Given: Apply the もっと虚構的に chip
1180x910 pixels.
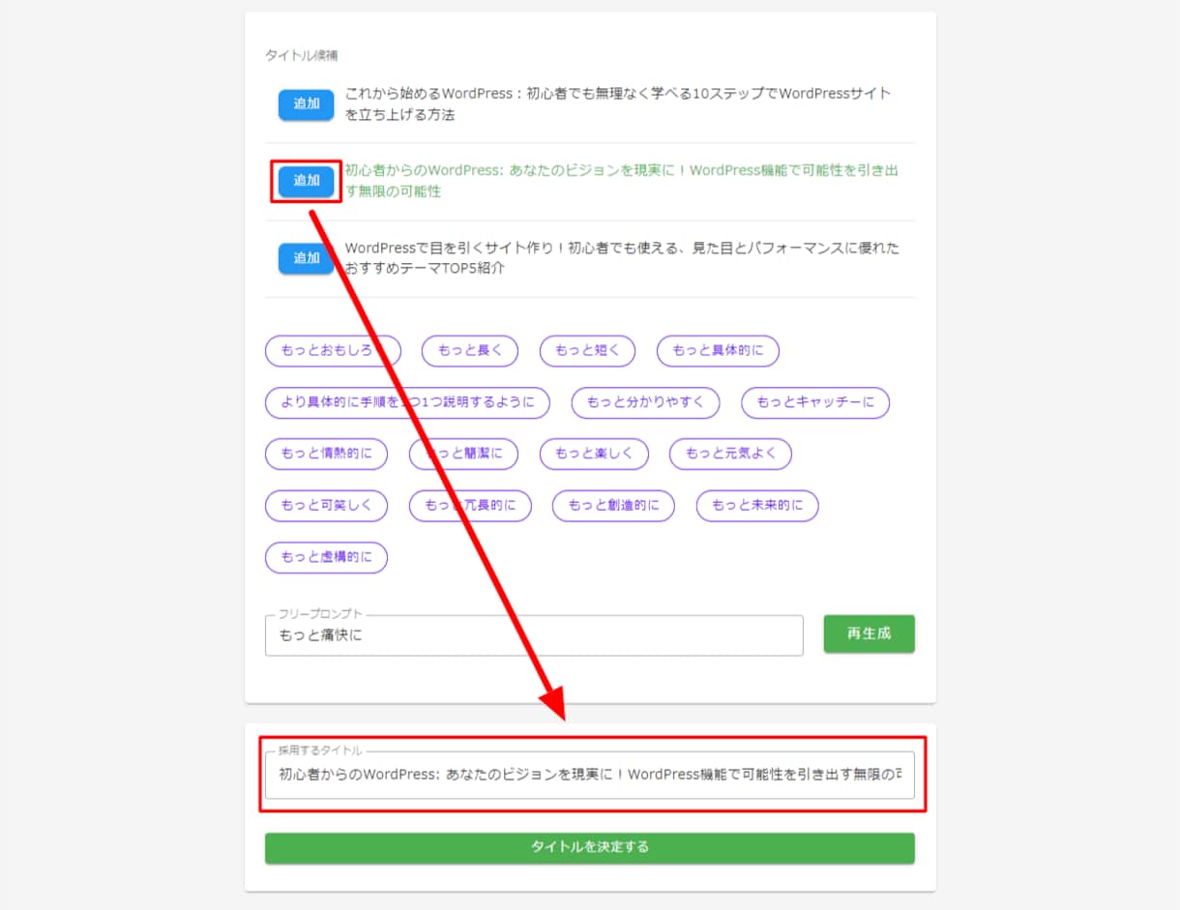Looking at the screenshot, I should [x=326, y=558].
